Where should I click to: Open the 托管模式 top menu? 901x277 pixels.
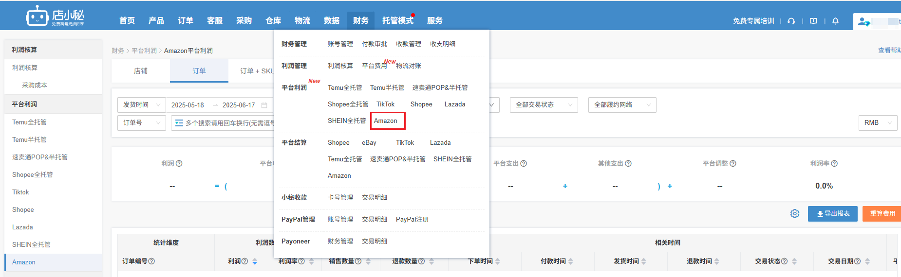point(398,20)
